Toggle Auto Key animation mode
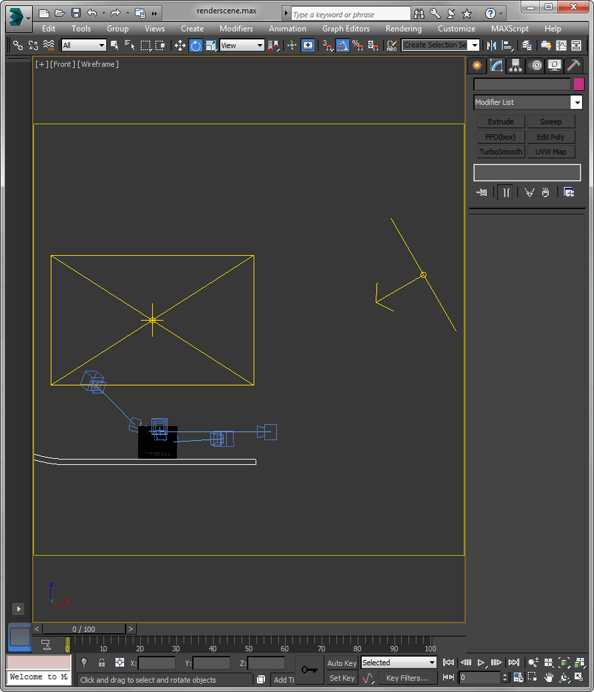 pos(342,663)
